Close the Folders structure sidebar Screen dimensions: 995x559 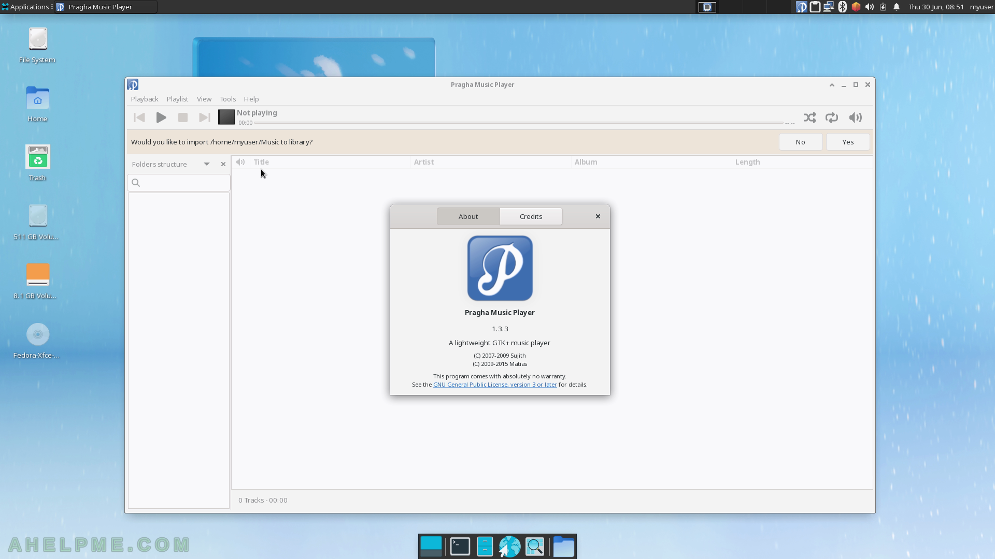pos(223,164)
